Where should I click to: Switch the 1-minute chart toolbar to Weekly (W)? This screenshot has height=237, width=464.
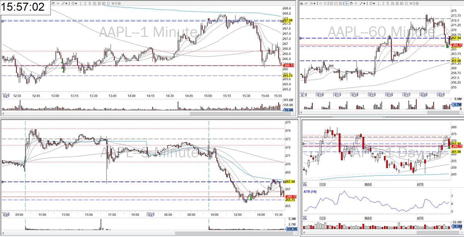113,3
